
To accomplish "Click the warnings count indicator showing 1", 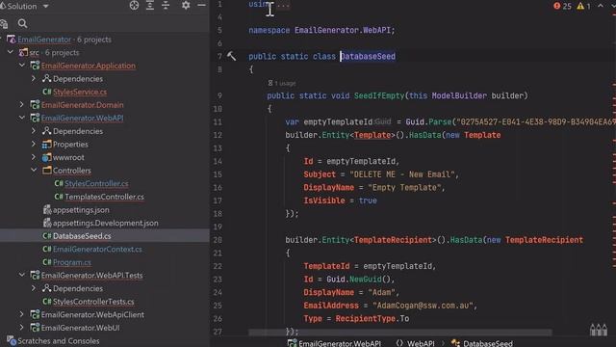I will 583,6.
